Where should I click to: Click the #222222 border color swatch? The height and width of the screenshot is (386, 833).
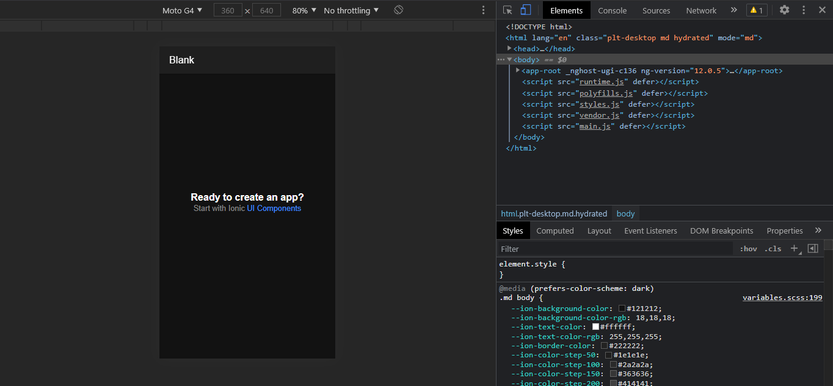(604, 346)
